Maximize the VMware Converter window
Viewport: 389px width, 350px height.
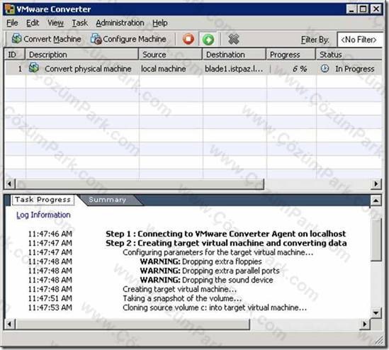pos(363,9)
